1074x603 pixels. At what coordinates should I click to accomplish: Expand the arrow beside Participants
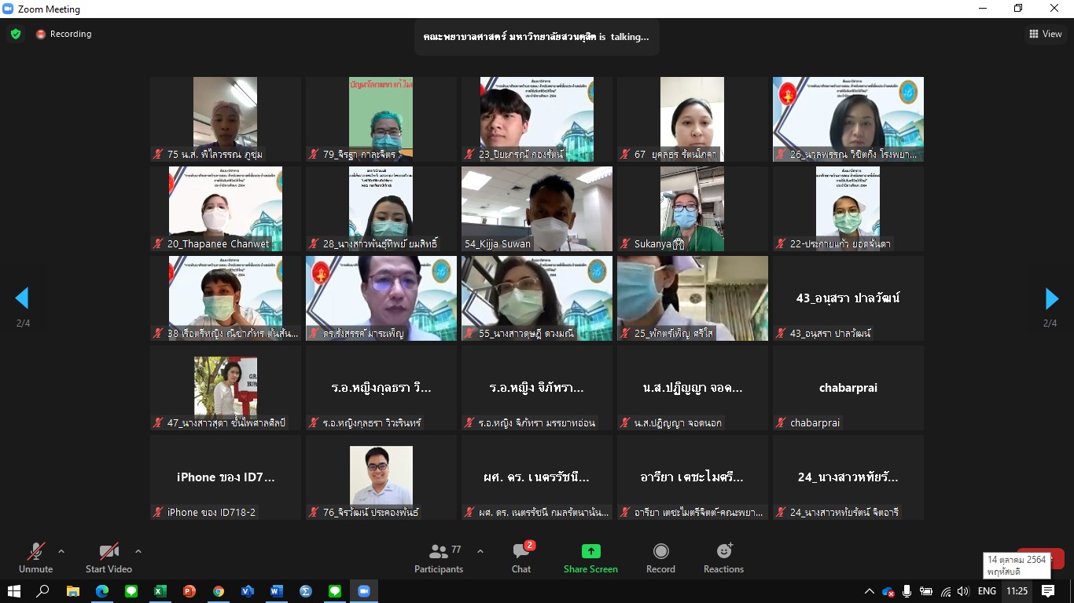point(480,551)
